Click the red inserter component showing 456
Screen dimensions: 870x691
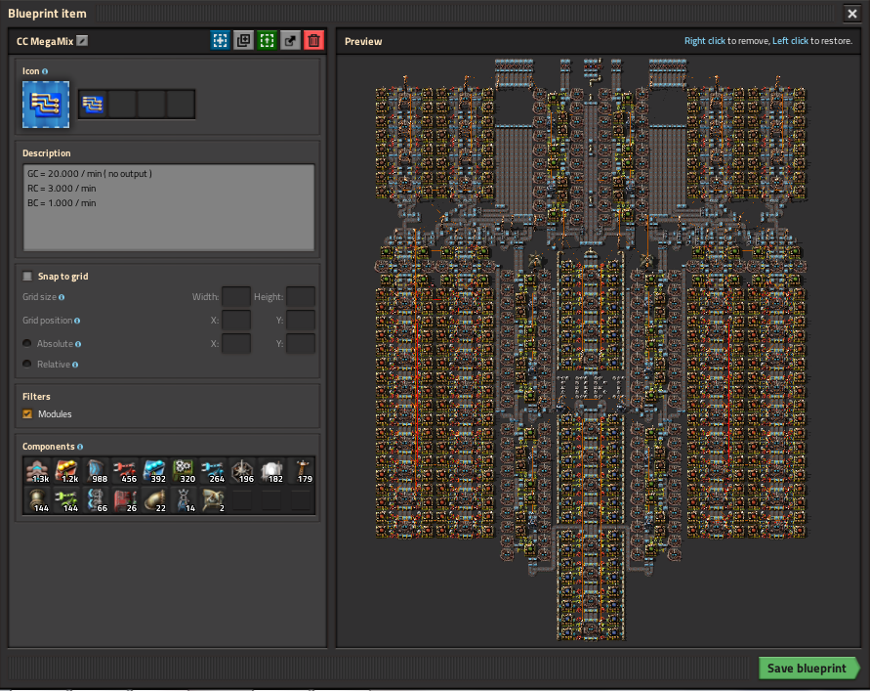[125, 471]
